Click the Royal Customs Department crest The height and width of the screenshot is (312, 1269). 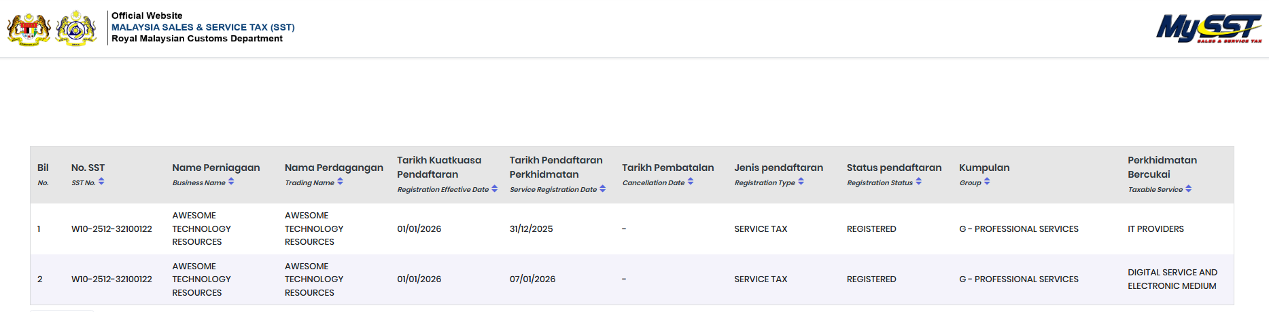(x=76, y=28)
